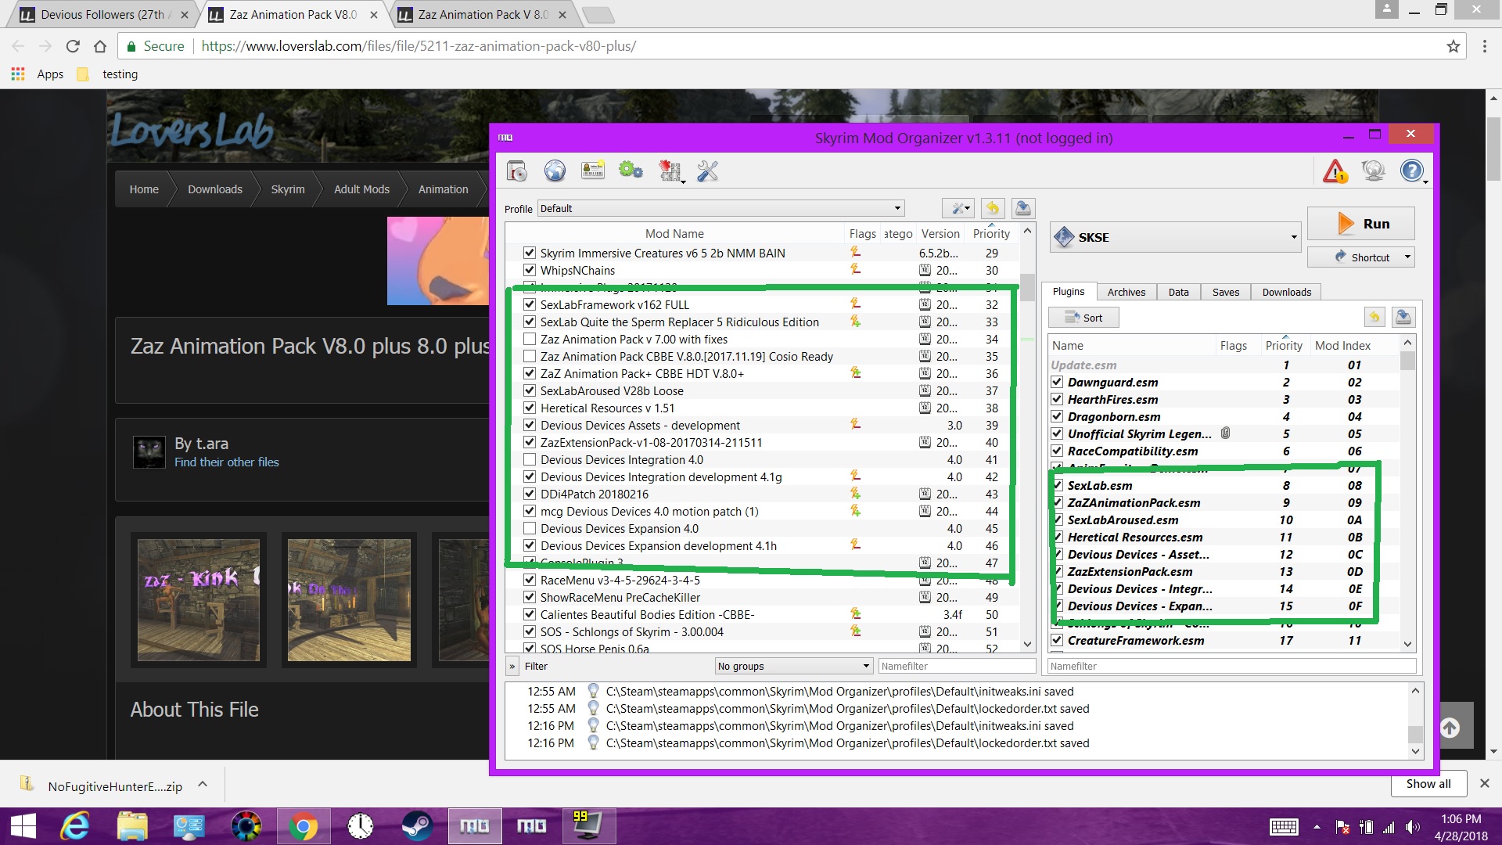Image resolution: width=1502 pixels, height=845 pixels.
Task: Enable Devious Devices Integration 4.0 mod
Action: tap(530, 460)
